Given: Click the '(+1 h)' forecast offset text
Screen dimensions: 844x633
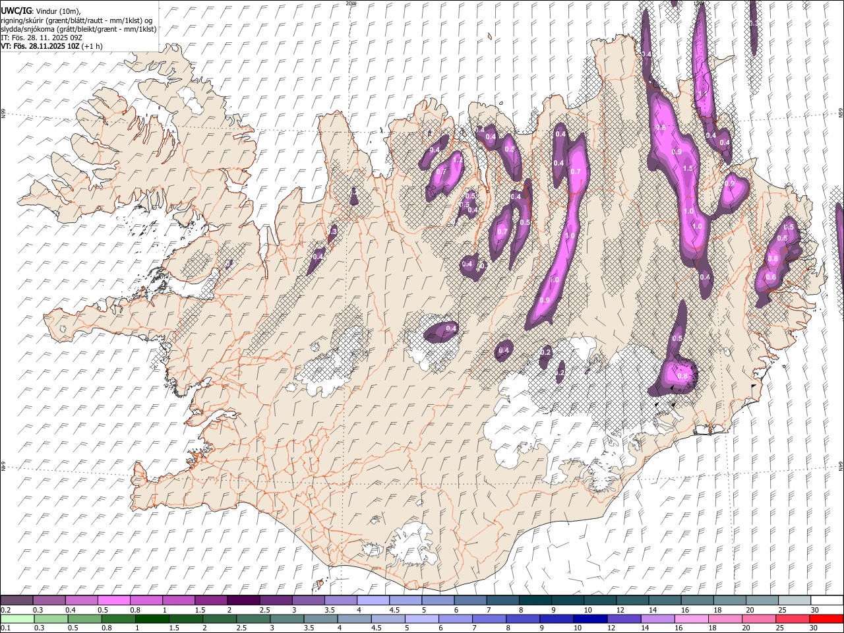Looking at the screenshot, I should click(92, 46).
